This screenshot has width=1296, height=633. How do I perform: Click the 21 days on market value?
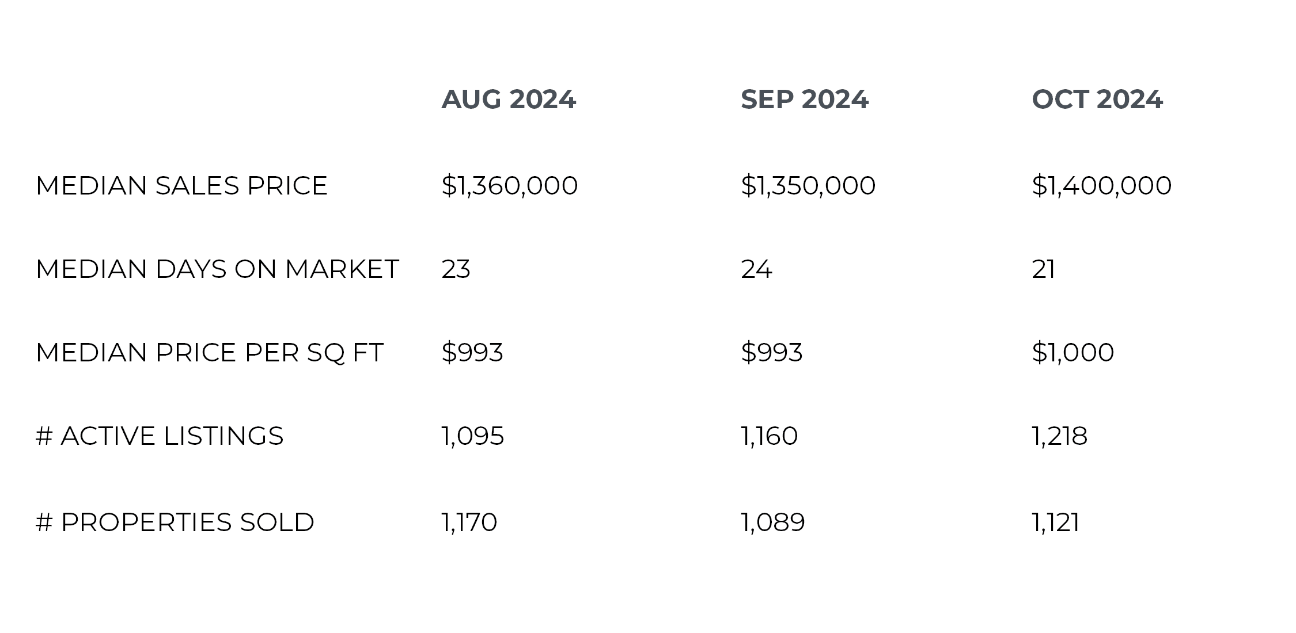(x=1043, y=269)
